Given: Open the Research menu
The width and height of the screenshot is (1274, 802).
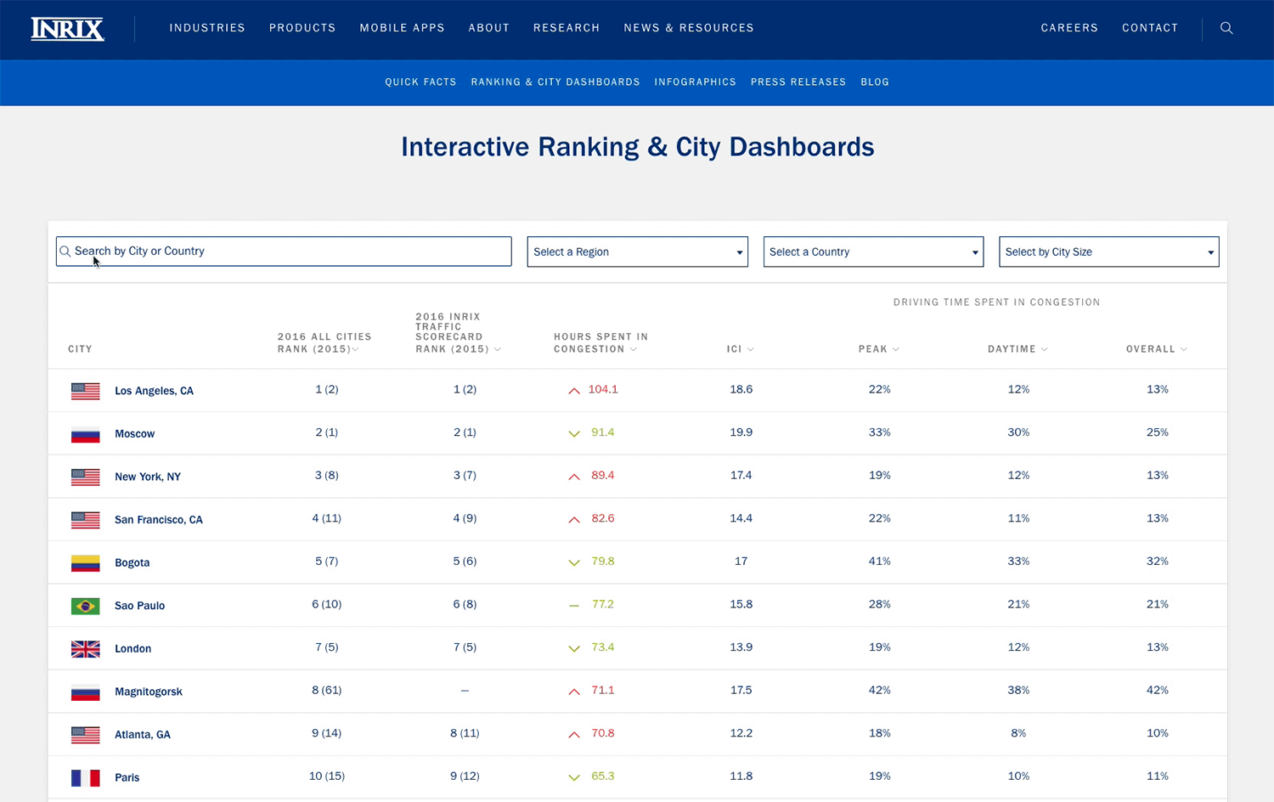Looking at the screenshot, I should [x=567, y=28].
